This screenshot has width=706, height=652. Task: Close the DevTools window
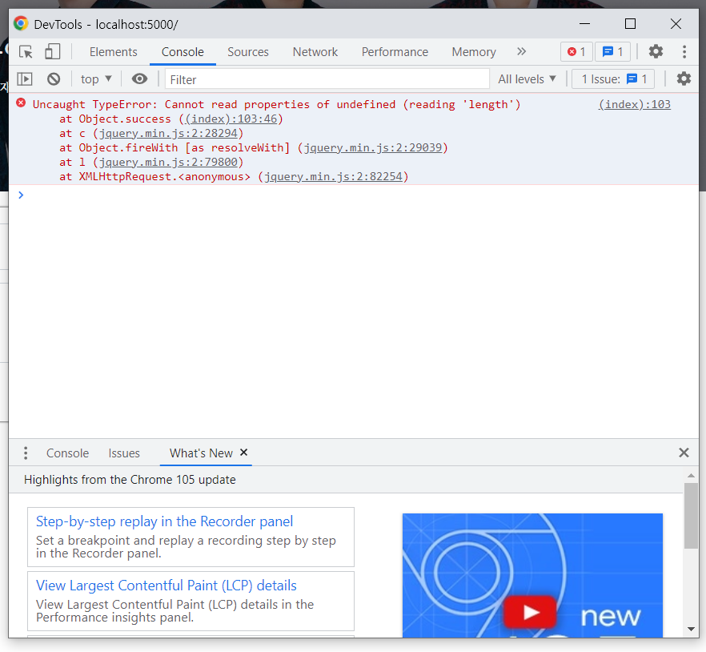click(676, 23)
